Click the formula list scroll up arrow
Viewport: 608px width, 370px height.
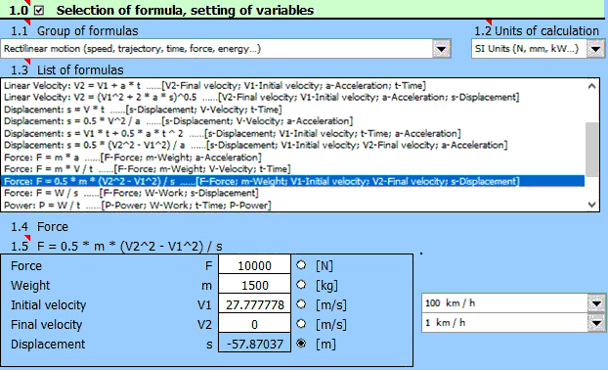click(591, 86)
